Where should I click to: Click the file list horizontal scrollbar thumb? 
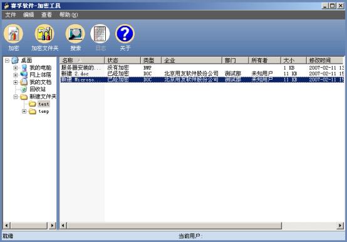[x=174, y=226]
